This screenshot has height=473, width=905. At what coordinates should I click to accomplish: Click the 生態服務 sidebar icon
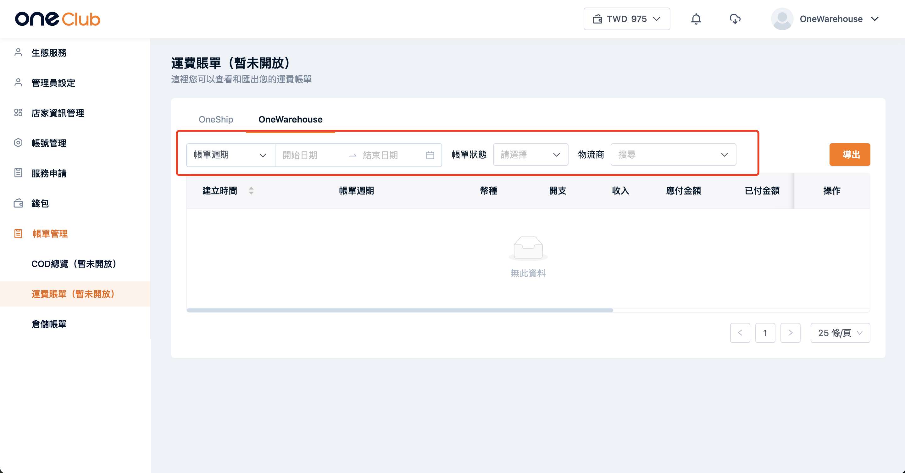pyautogui.click(x=18, y=52)
